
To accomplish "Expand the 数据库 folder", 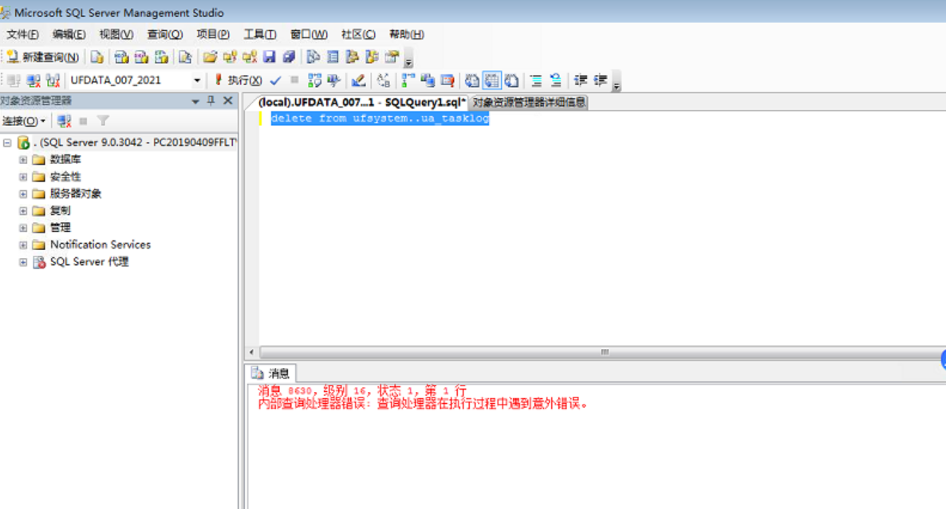I will [23, 159].
